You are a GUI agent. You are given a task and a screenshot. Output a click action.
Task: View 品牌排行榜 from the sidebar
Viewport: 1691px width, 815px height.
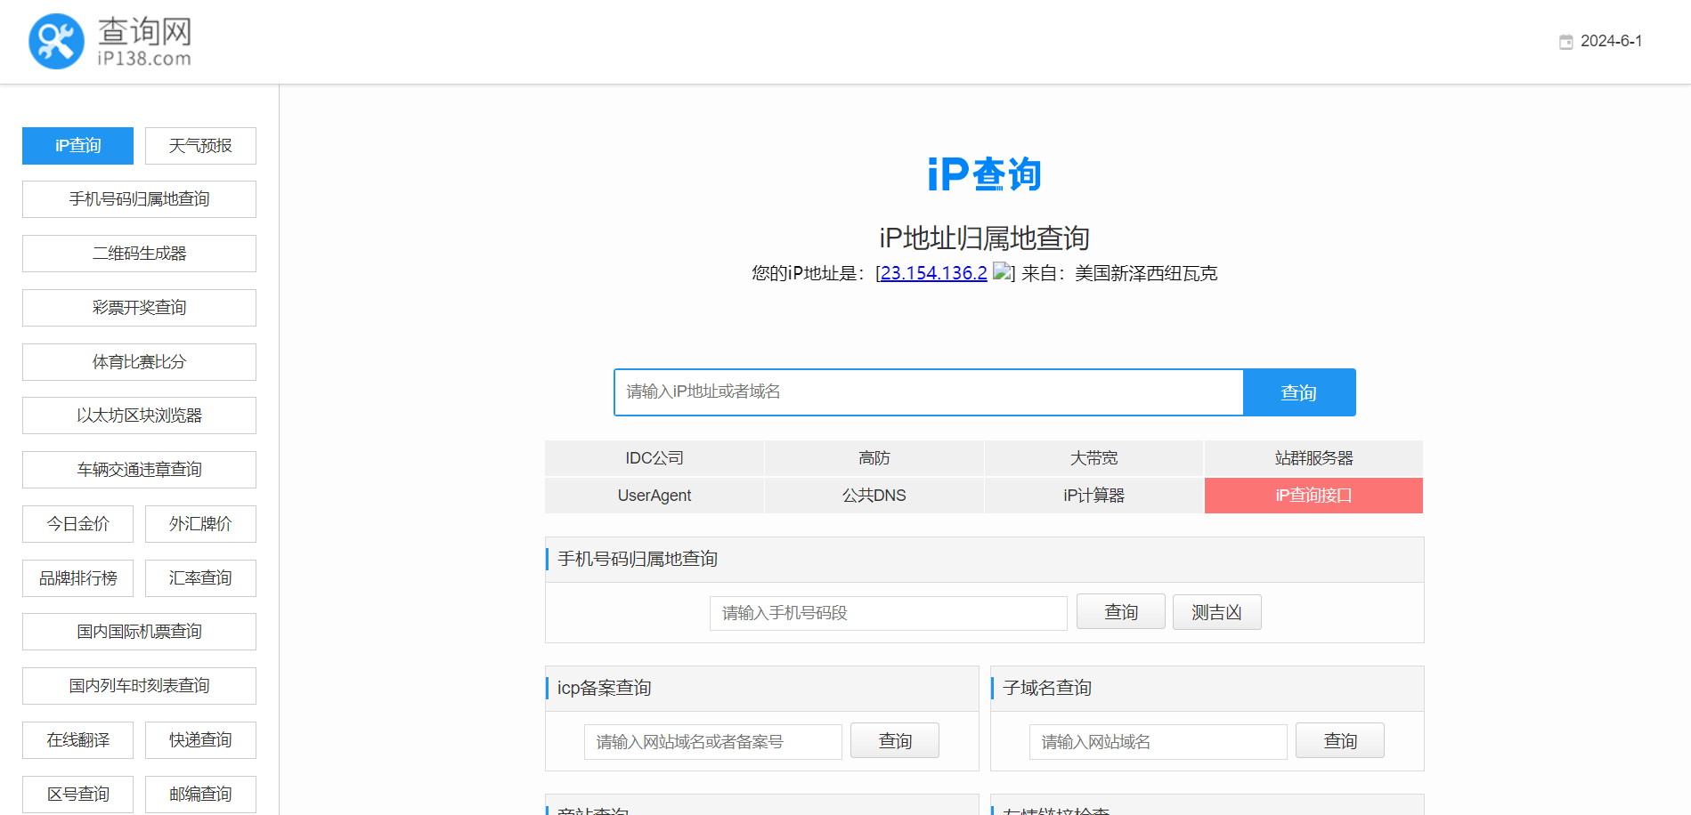click(x=77, y=578)
